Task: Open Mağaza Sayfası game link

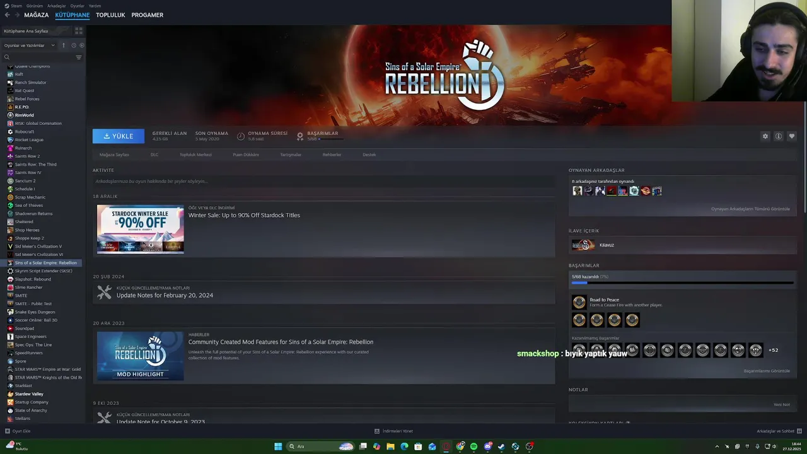Action: point(114,154)
